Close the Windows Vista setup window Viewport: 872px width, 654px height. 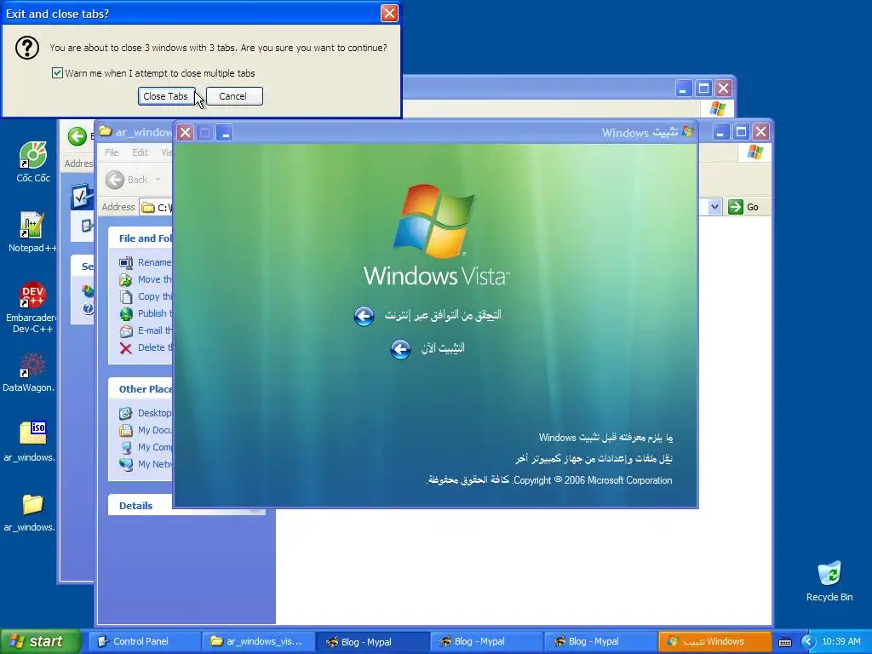(185, 132)
